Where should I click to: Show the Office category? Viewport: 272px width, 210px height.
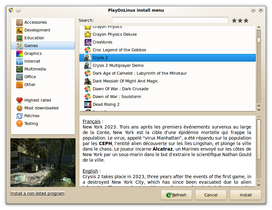43,77
